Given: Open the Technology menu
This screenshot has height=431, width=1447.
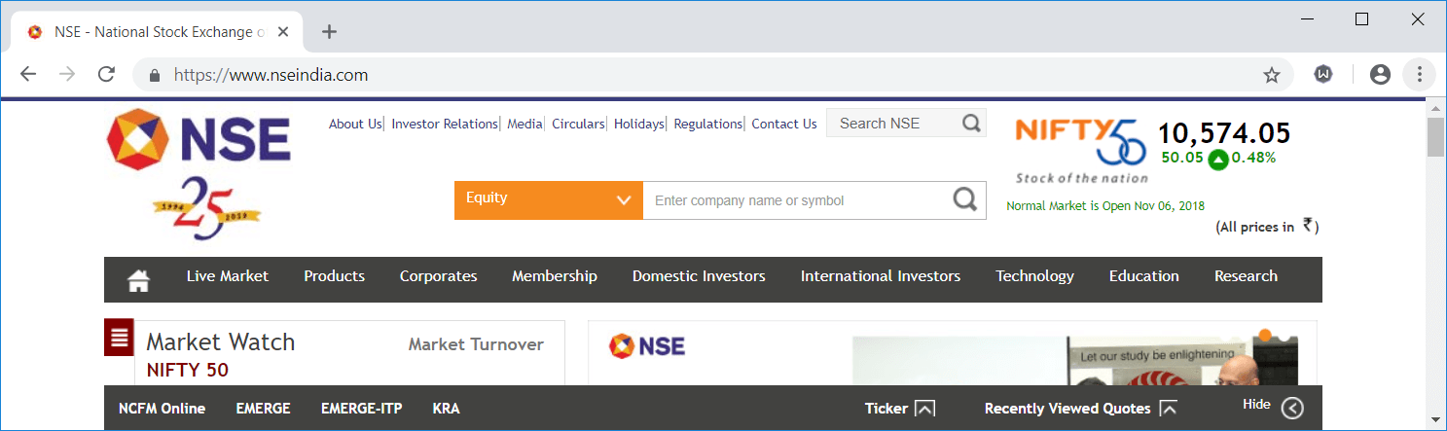Looking at the screenshot, I should point(1034,276).
